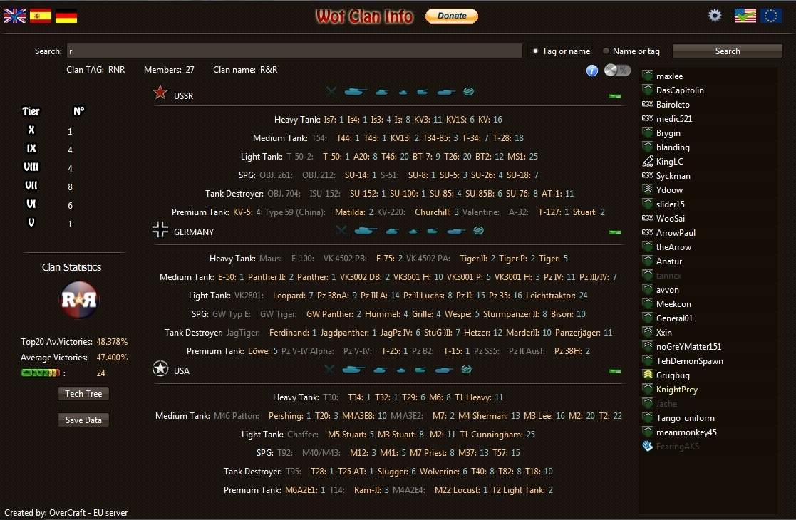The width and height of the screenshot is (796, 520).
Task: Clear USSR tank filter with X icon
Action: coord(331,91)
